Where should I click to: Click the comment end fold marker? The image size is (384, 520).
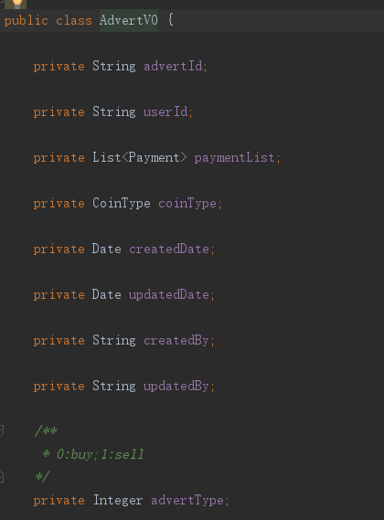click(2, 477)
